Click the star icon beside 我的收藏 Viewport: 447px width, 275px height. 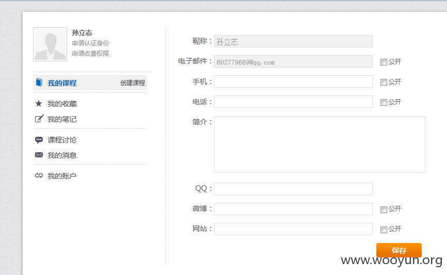point(39,103)
